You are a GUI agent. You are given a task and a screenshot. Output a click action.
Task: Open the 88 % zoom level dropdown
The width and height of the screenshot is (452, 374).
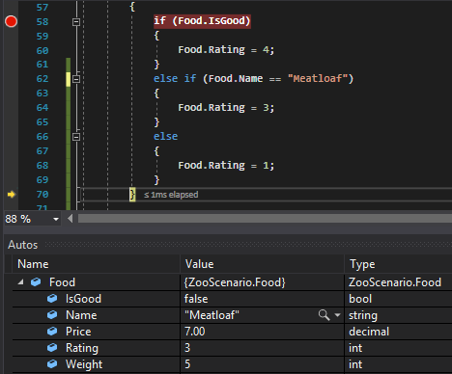click(56, 219)
